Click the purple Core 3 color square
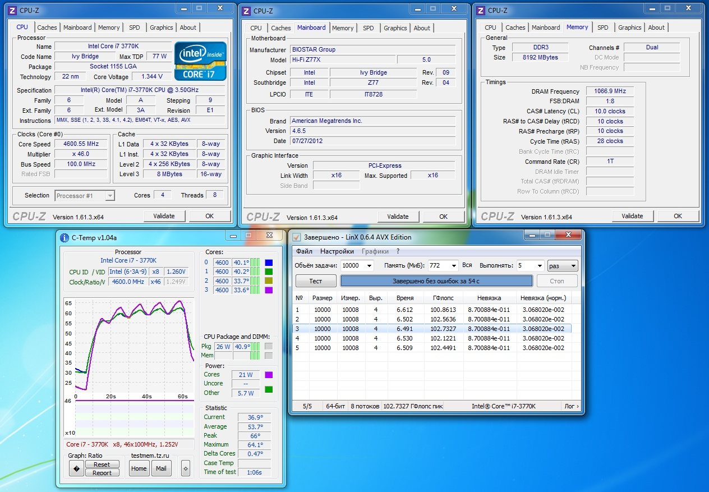The image size is (709, 492). point(269,290)
